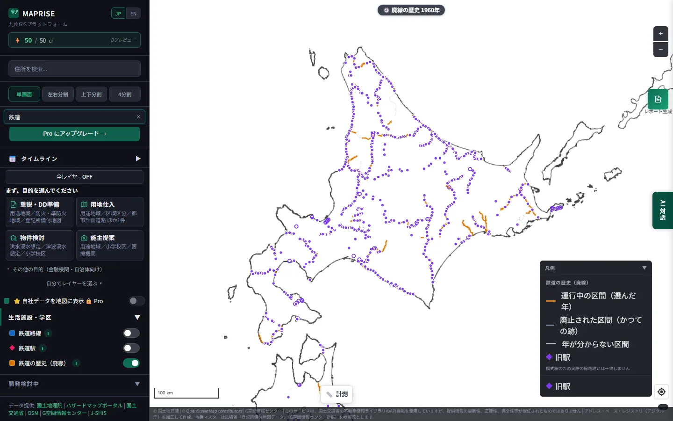Focus the 住所を検索 address field
The image size is (673, 421).
(75, 69)
